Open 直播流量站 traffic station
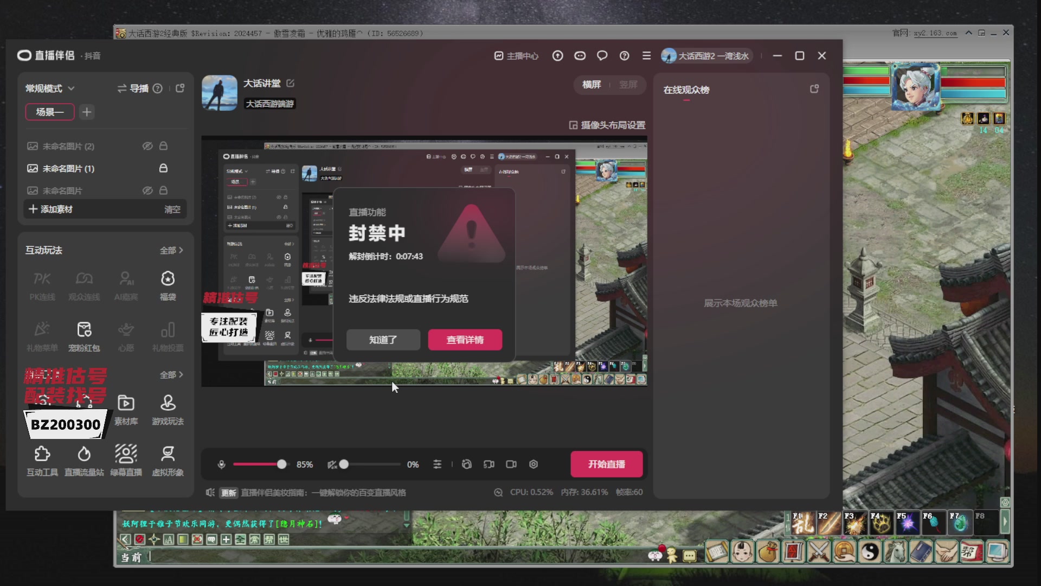The width and height of the screenshot is (1041, 586). tap(84, 460)
